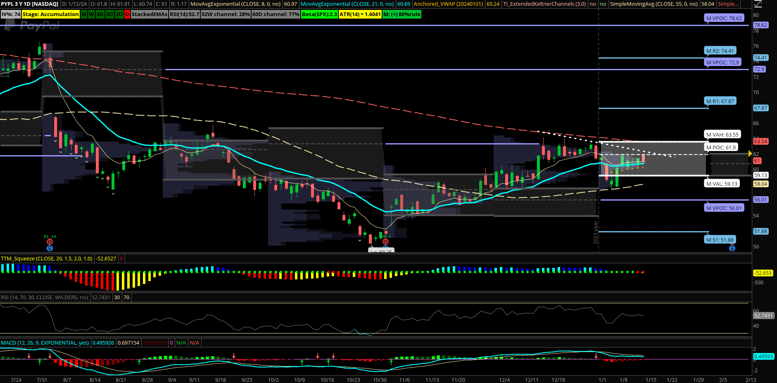This screenshot has width=777, height=383.
Task: Click the green 3D timeframe label
Action: 109,14
